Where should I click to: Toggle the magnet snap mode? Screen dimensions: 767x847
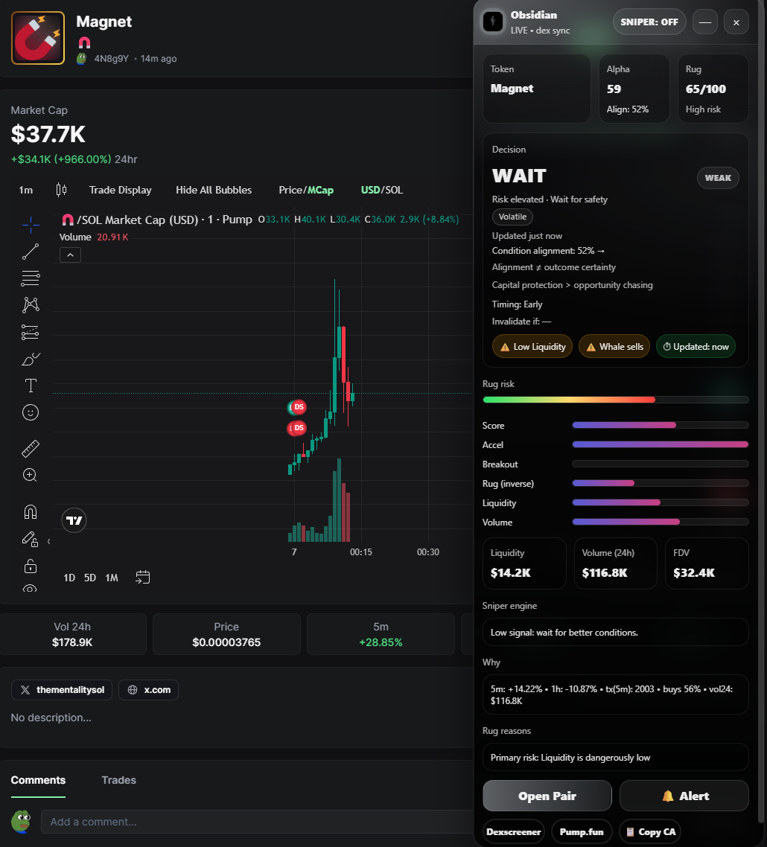[31, 512]
